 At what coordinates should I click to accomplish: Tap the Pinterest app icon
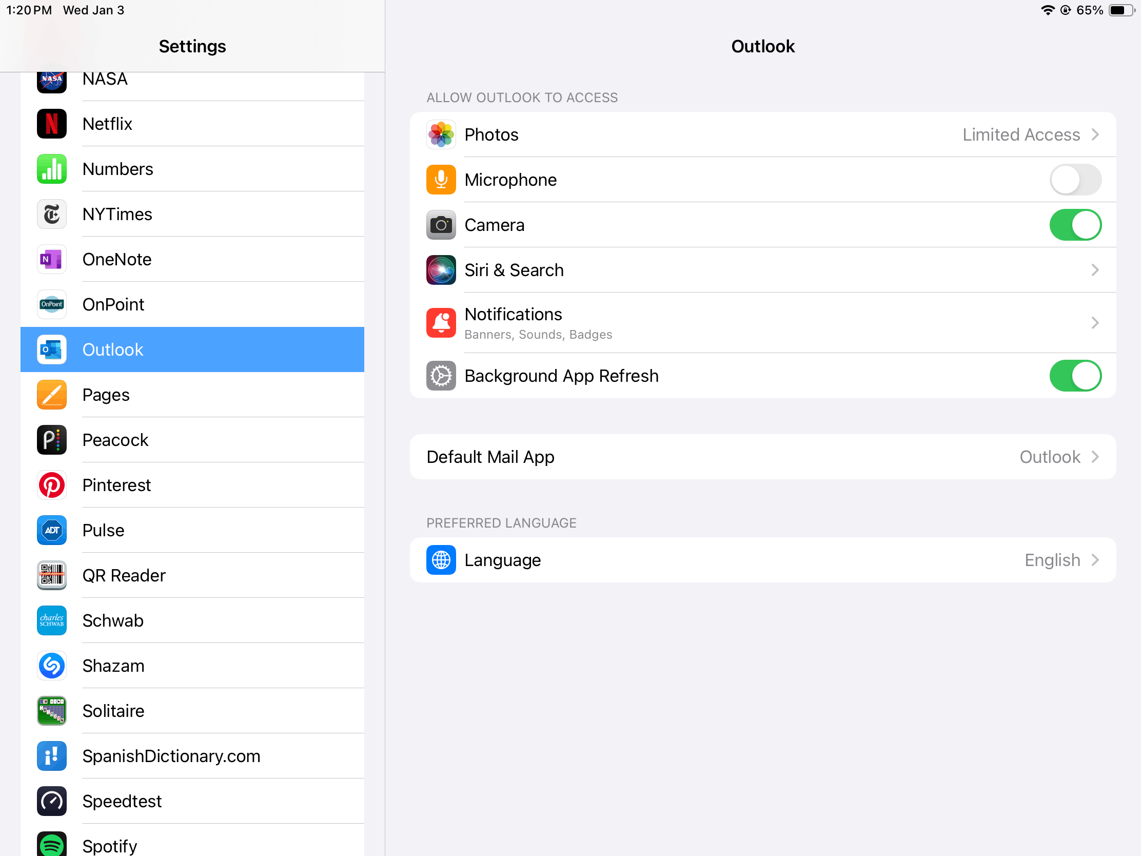tap(52, 485)
